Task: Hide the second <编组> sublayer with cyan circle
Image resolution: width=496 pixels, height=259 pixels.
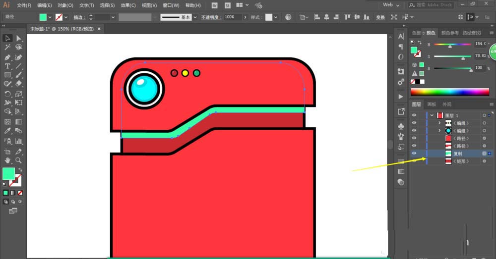Action: click(414, 130)
